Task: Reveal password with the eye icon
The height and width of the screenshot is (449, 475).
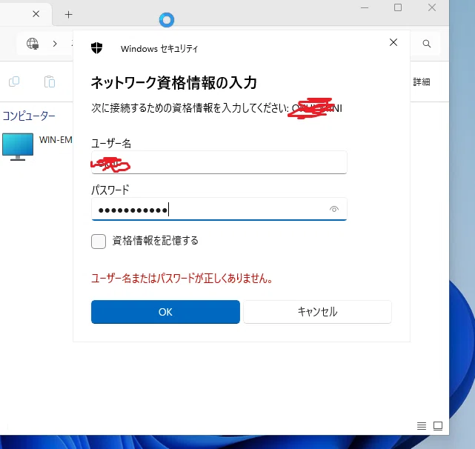Action: click(x=333, y=209)
